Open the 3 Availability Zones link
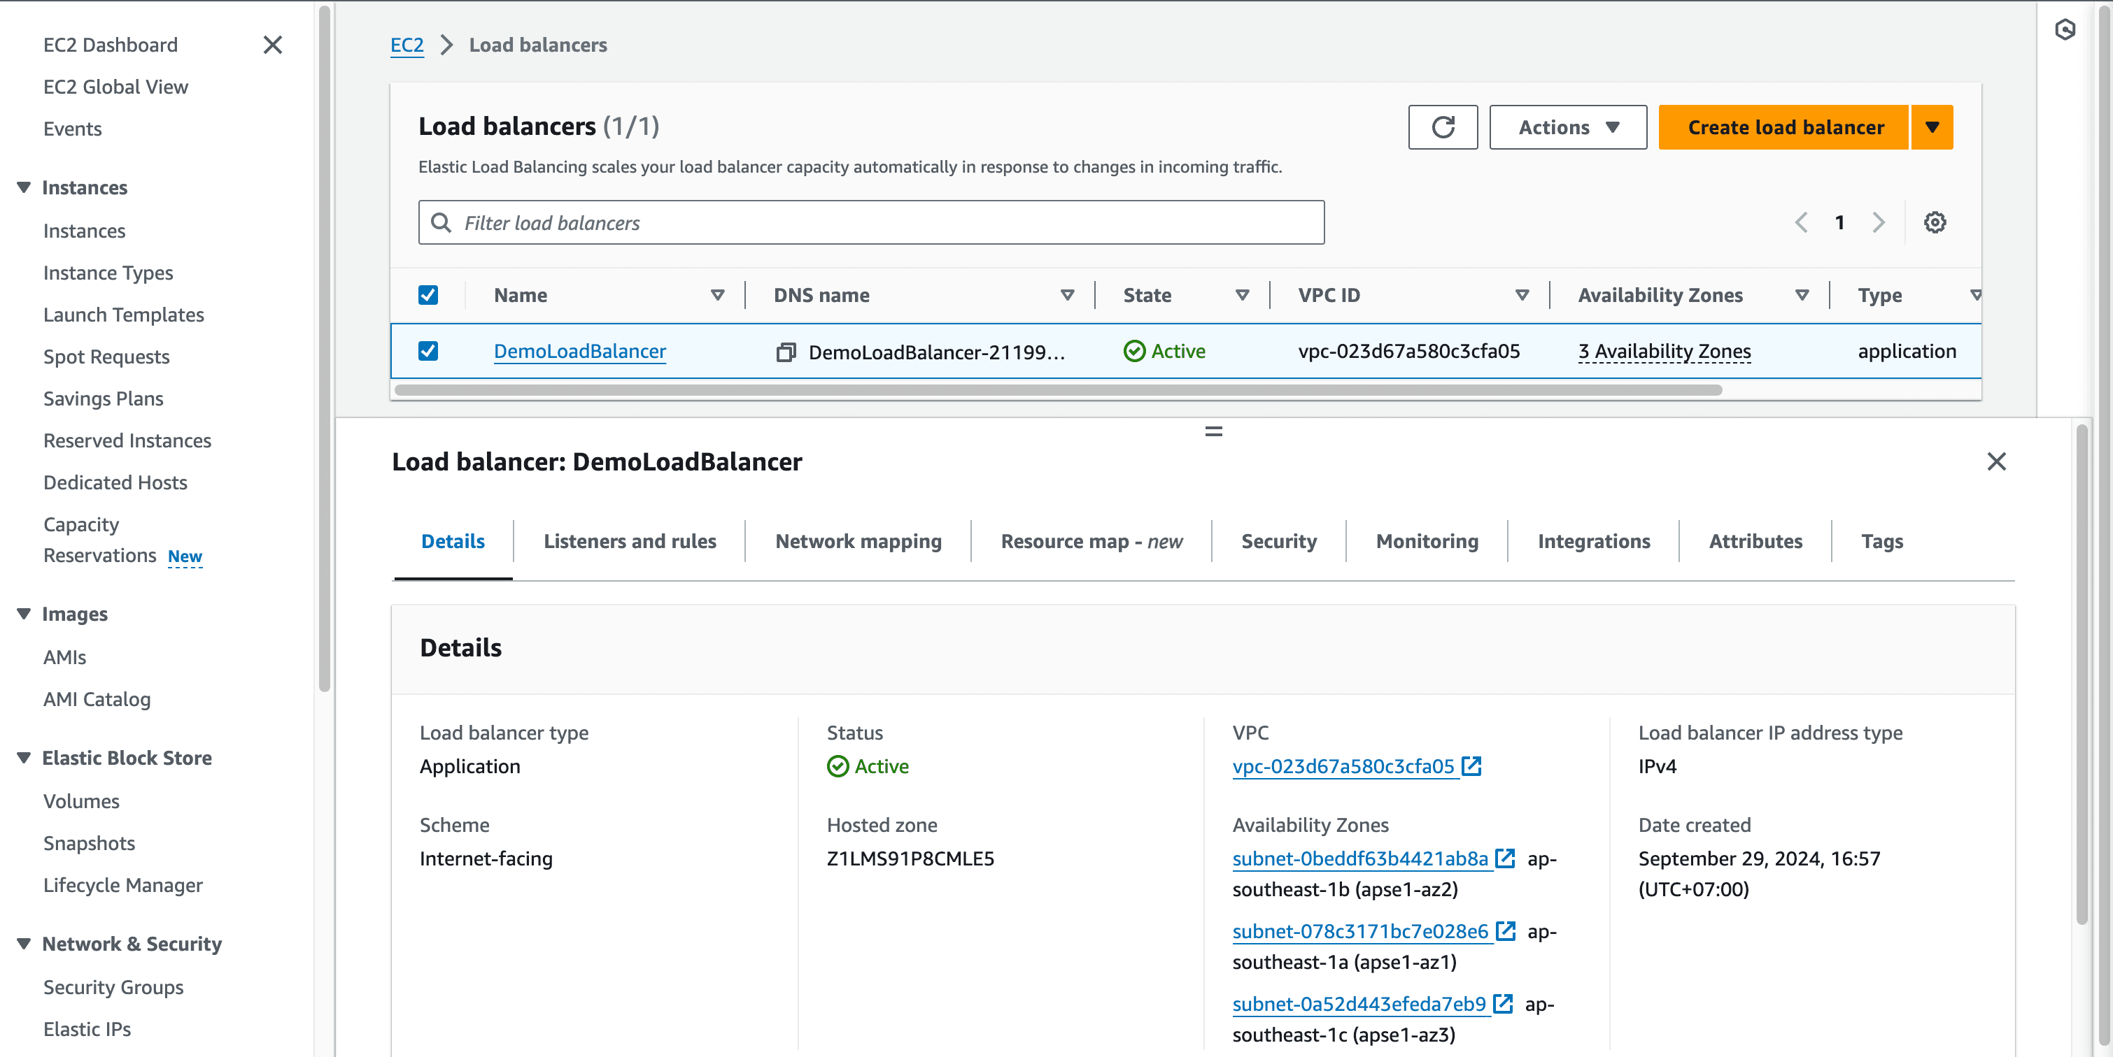The image size is (2113, 1057). [x=1664, y=351]
